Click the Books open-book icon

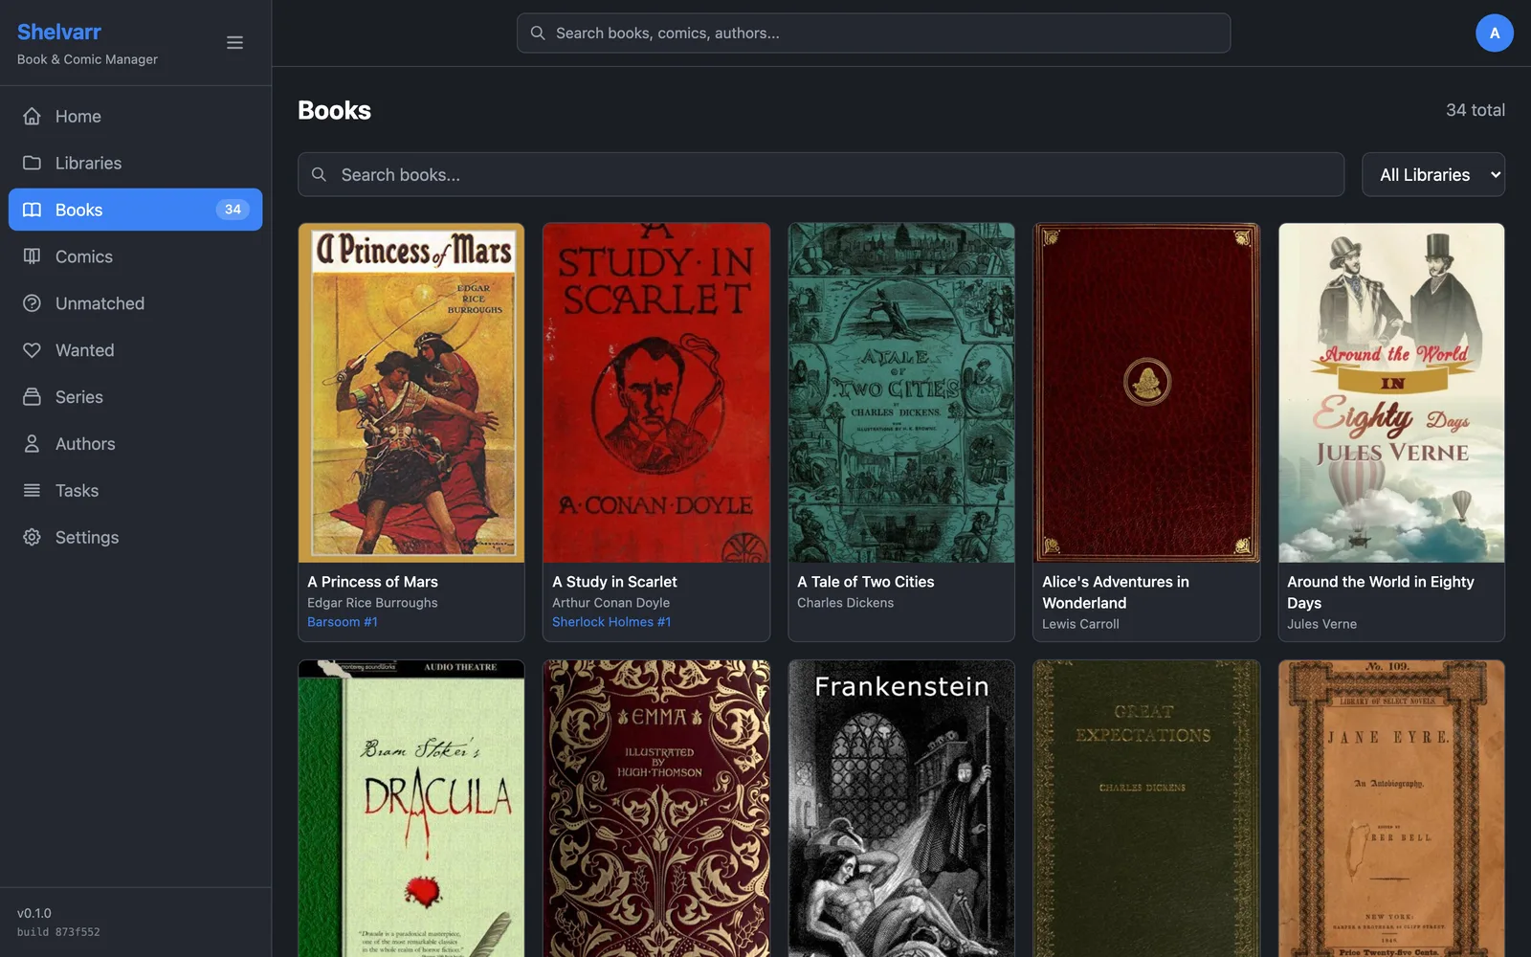point(32,210)
